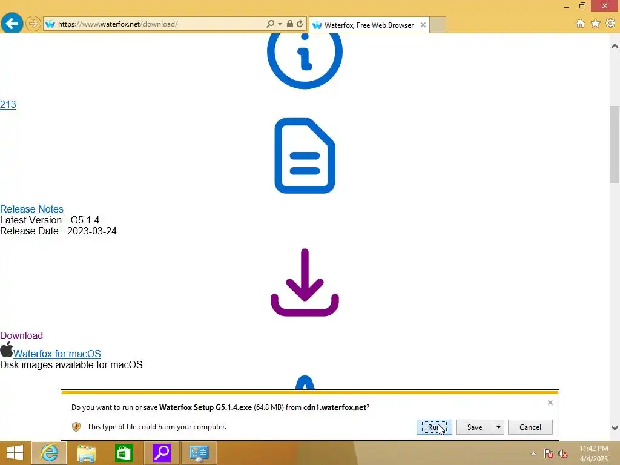Minimize the Internet Explorer window
Image resolution: width=620 pixels, height=465 pixels.
coord(567,6)
